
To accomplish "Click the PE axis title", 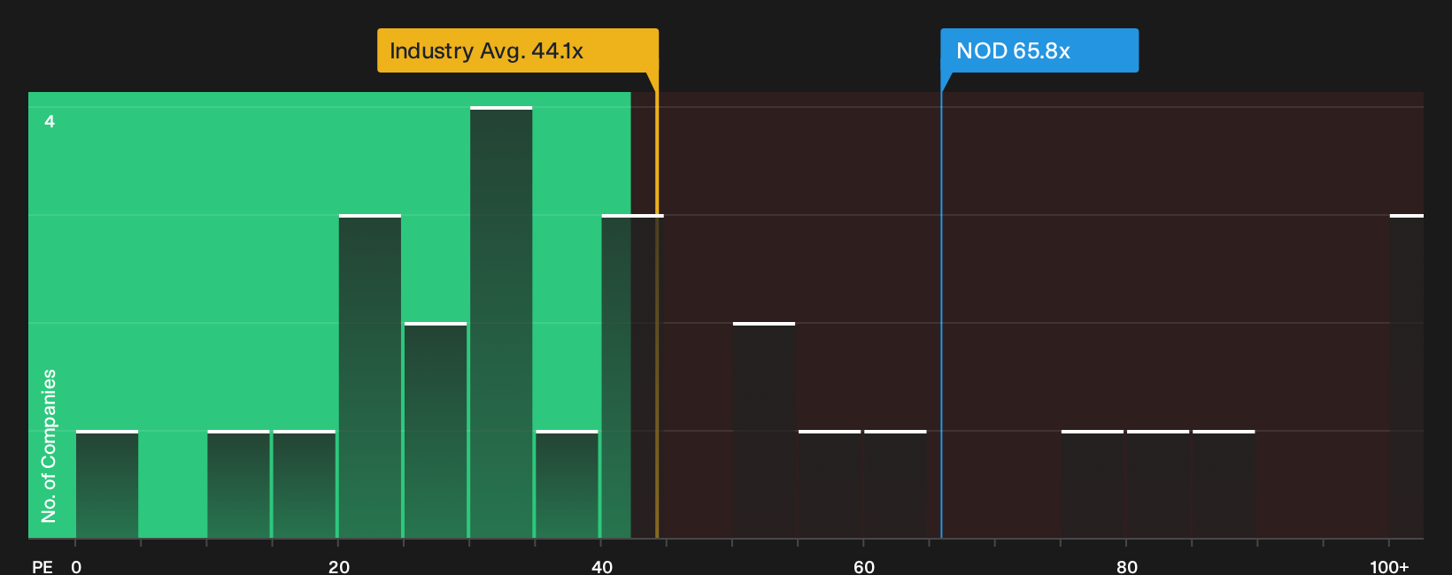I will pos(42,567).
